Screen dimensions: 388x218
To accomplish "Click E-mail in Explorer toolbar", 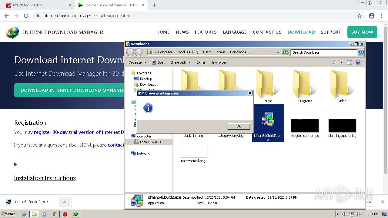I will (201, 62).
